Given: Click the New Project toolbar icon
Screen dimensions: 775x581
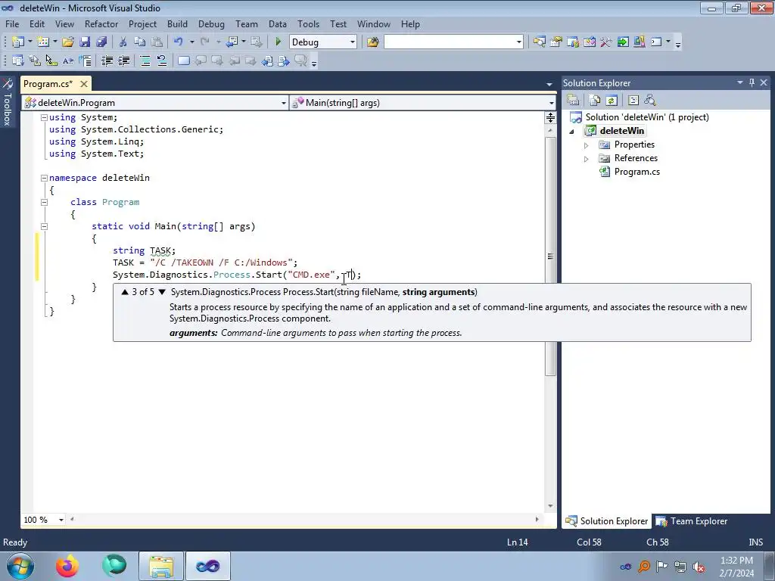Looking at the screenshot, I should coord(18,42).
